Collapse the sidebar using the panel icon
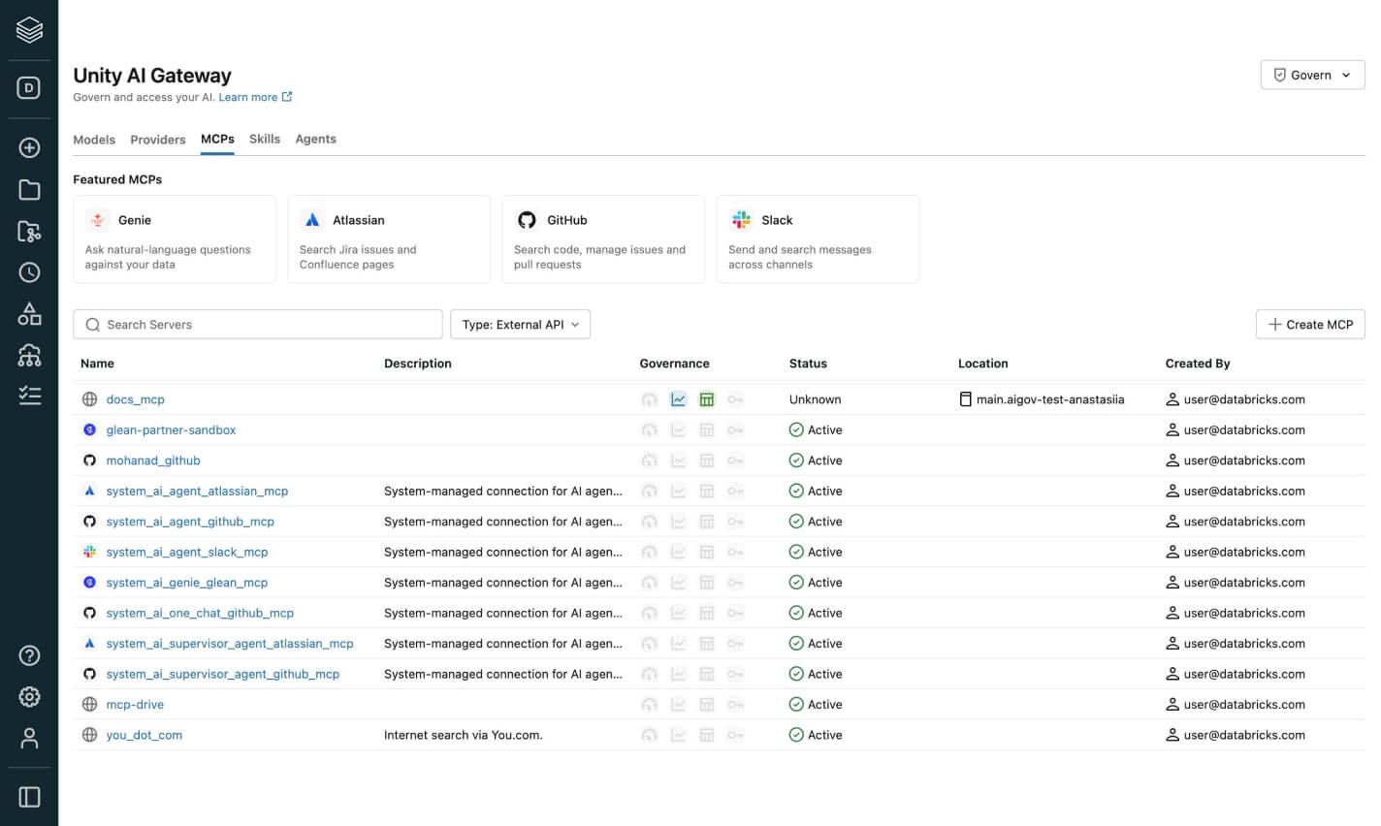1381x826 pixels. coord(29,797)
